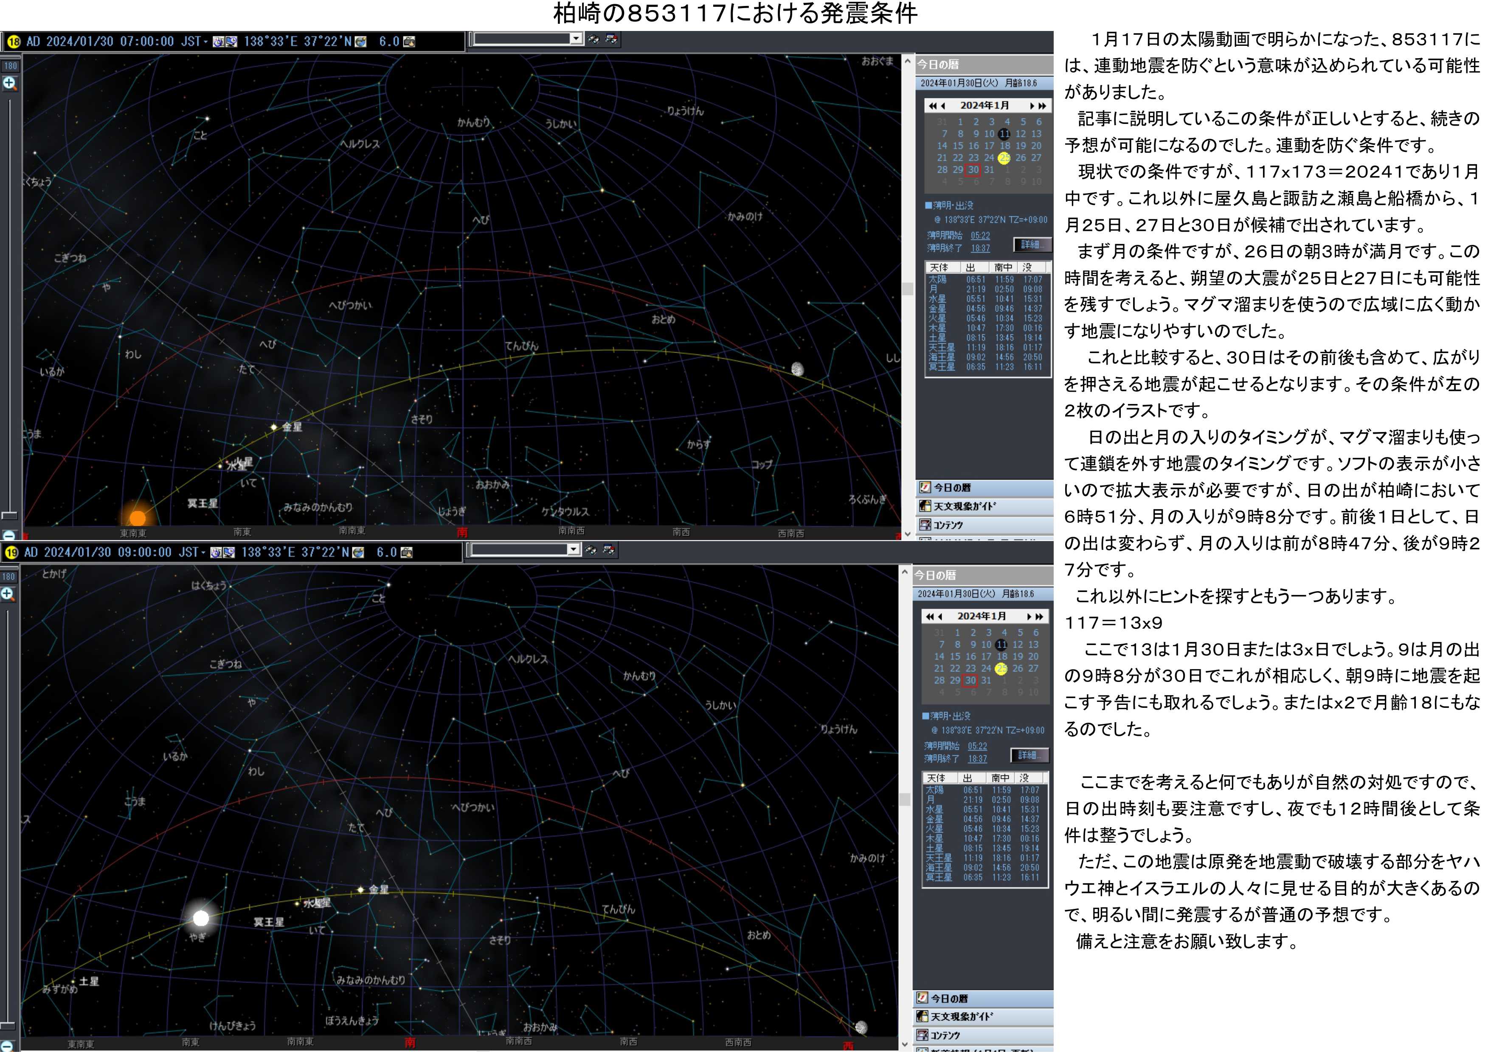Click the current-time monitor icon in the 09:00 toolbar

coord(229,553)
